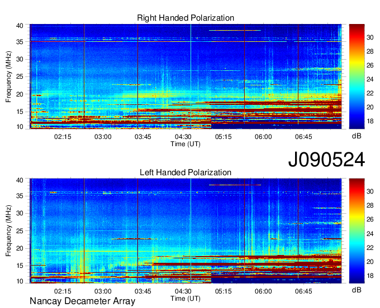This screenshot has width=380, height=308.
Task: Click 25 MHz tick on top plot
Action: coord(20,76)
